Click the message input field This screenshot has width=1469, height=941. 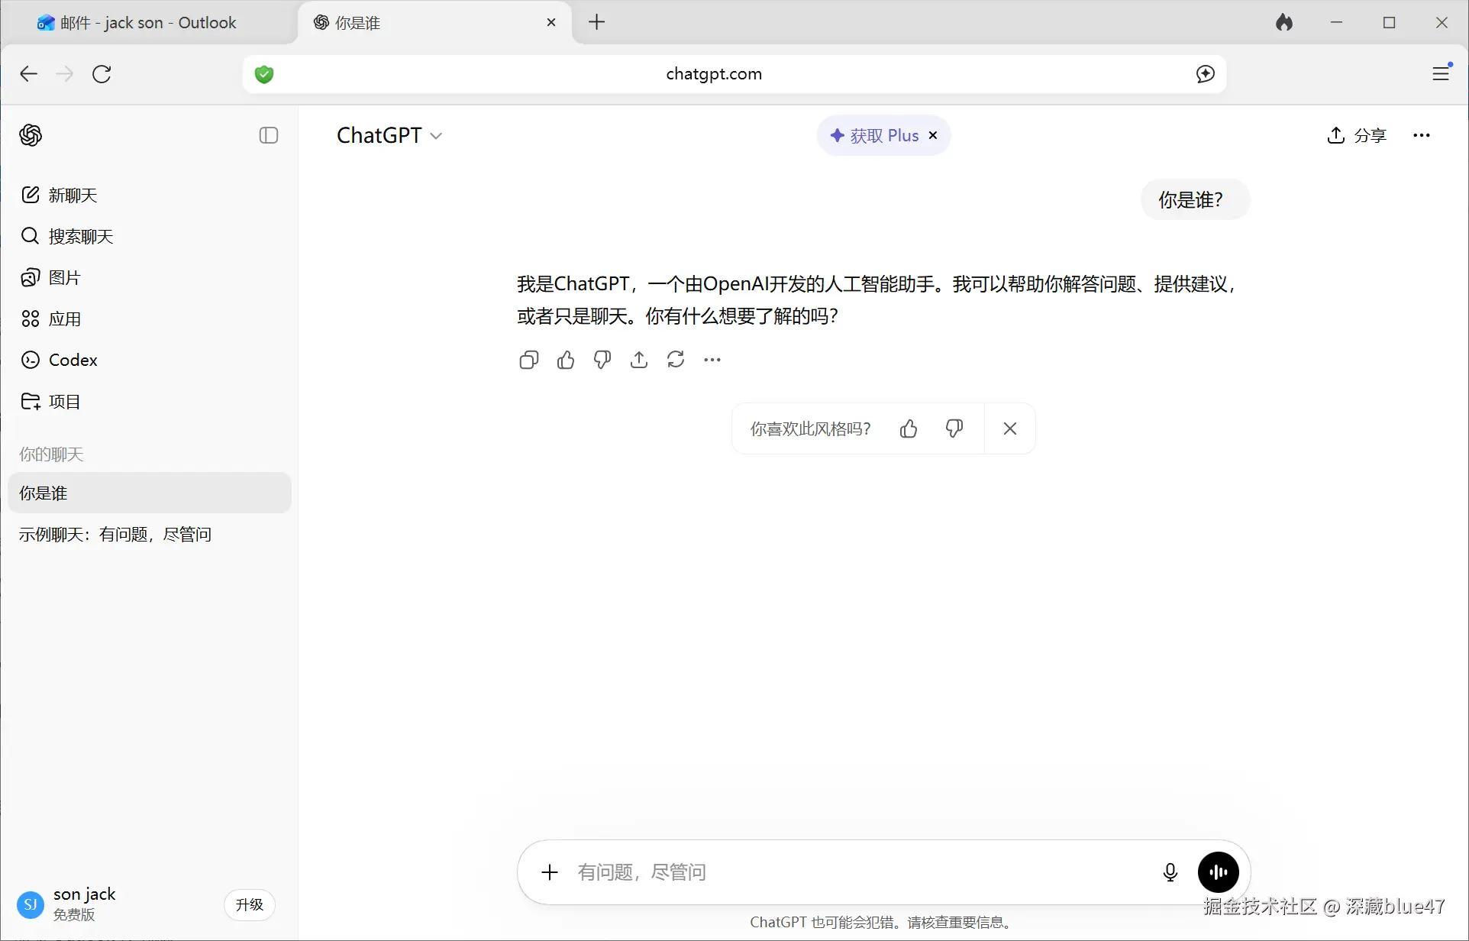pos(840,872)
